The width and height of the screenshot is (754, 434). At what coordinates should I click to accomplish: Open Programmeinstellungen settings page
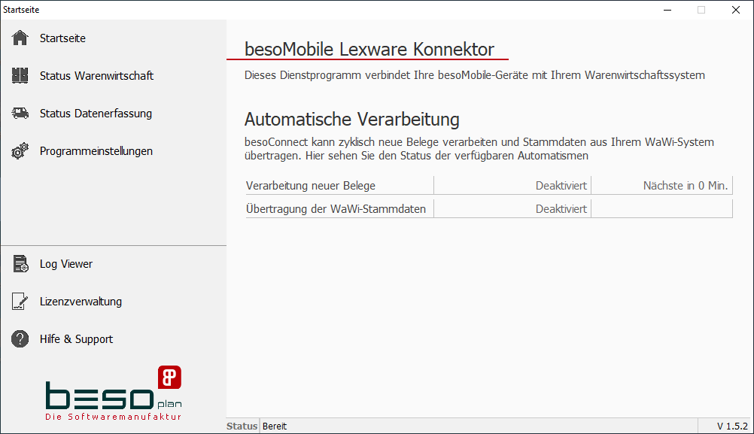(x=96, y=151)
